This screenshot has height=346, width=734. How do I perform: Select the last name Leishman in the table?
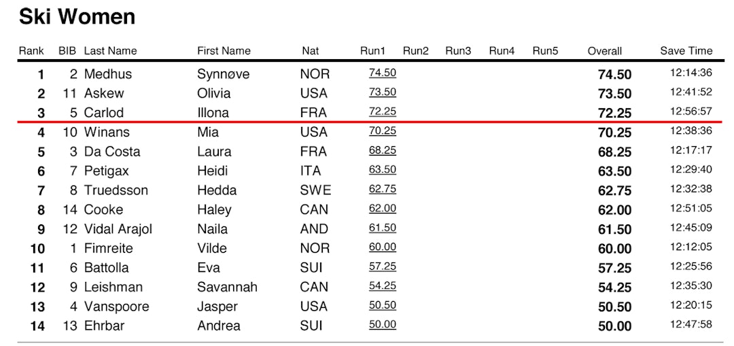[x=113, y=287]
